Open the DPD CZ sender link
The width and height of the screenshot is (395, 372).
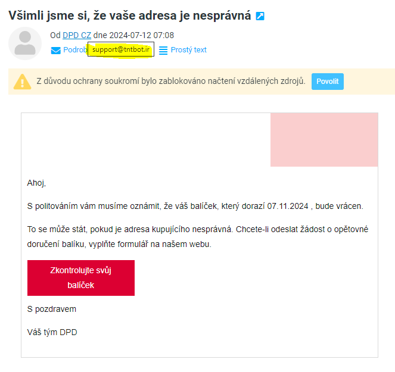pyautogui.click(x=77, y=35)
